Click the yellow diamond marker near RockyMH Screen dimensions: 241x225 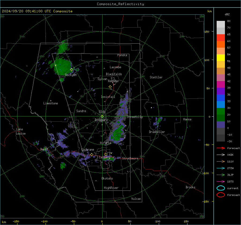[71, 70]
